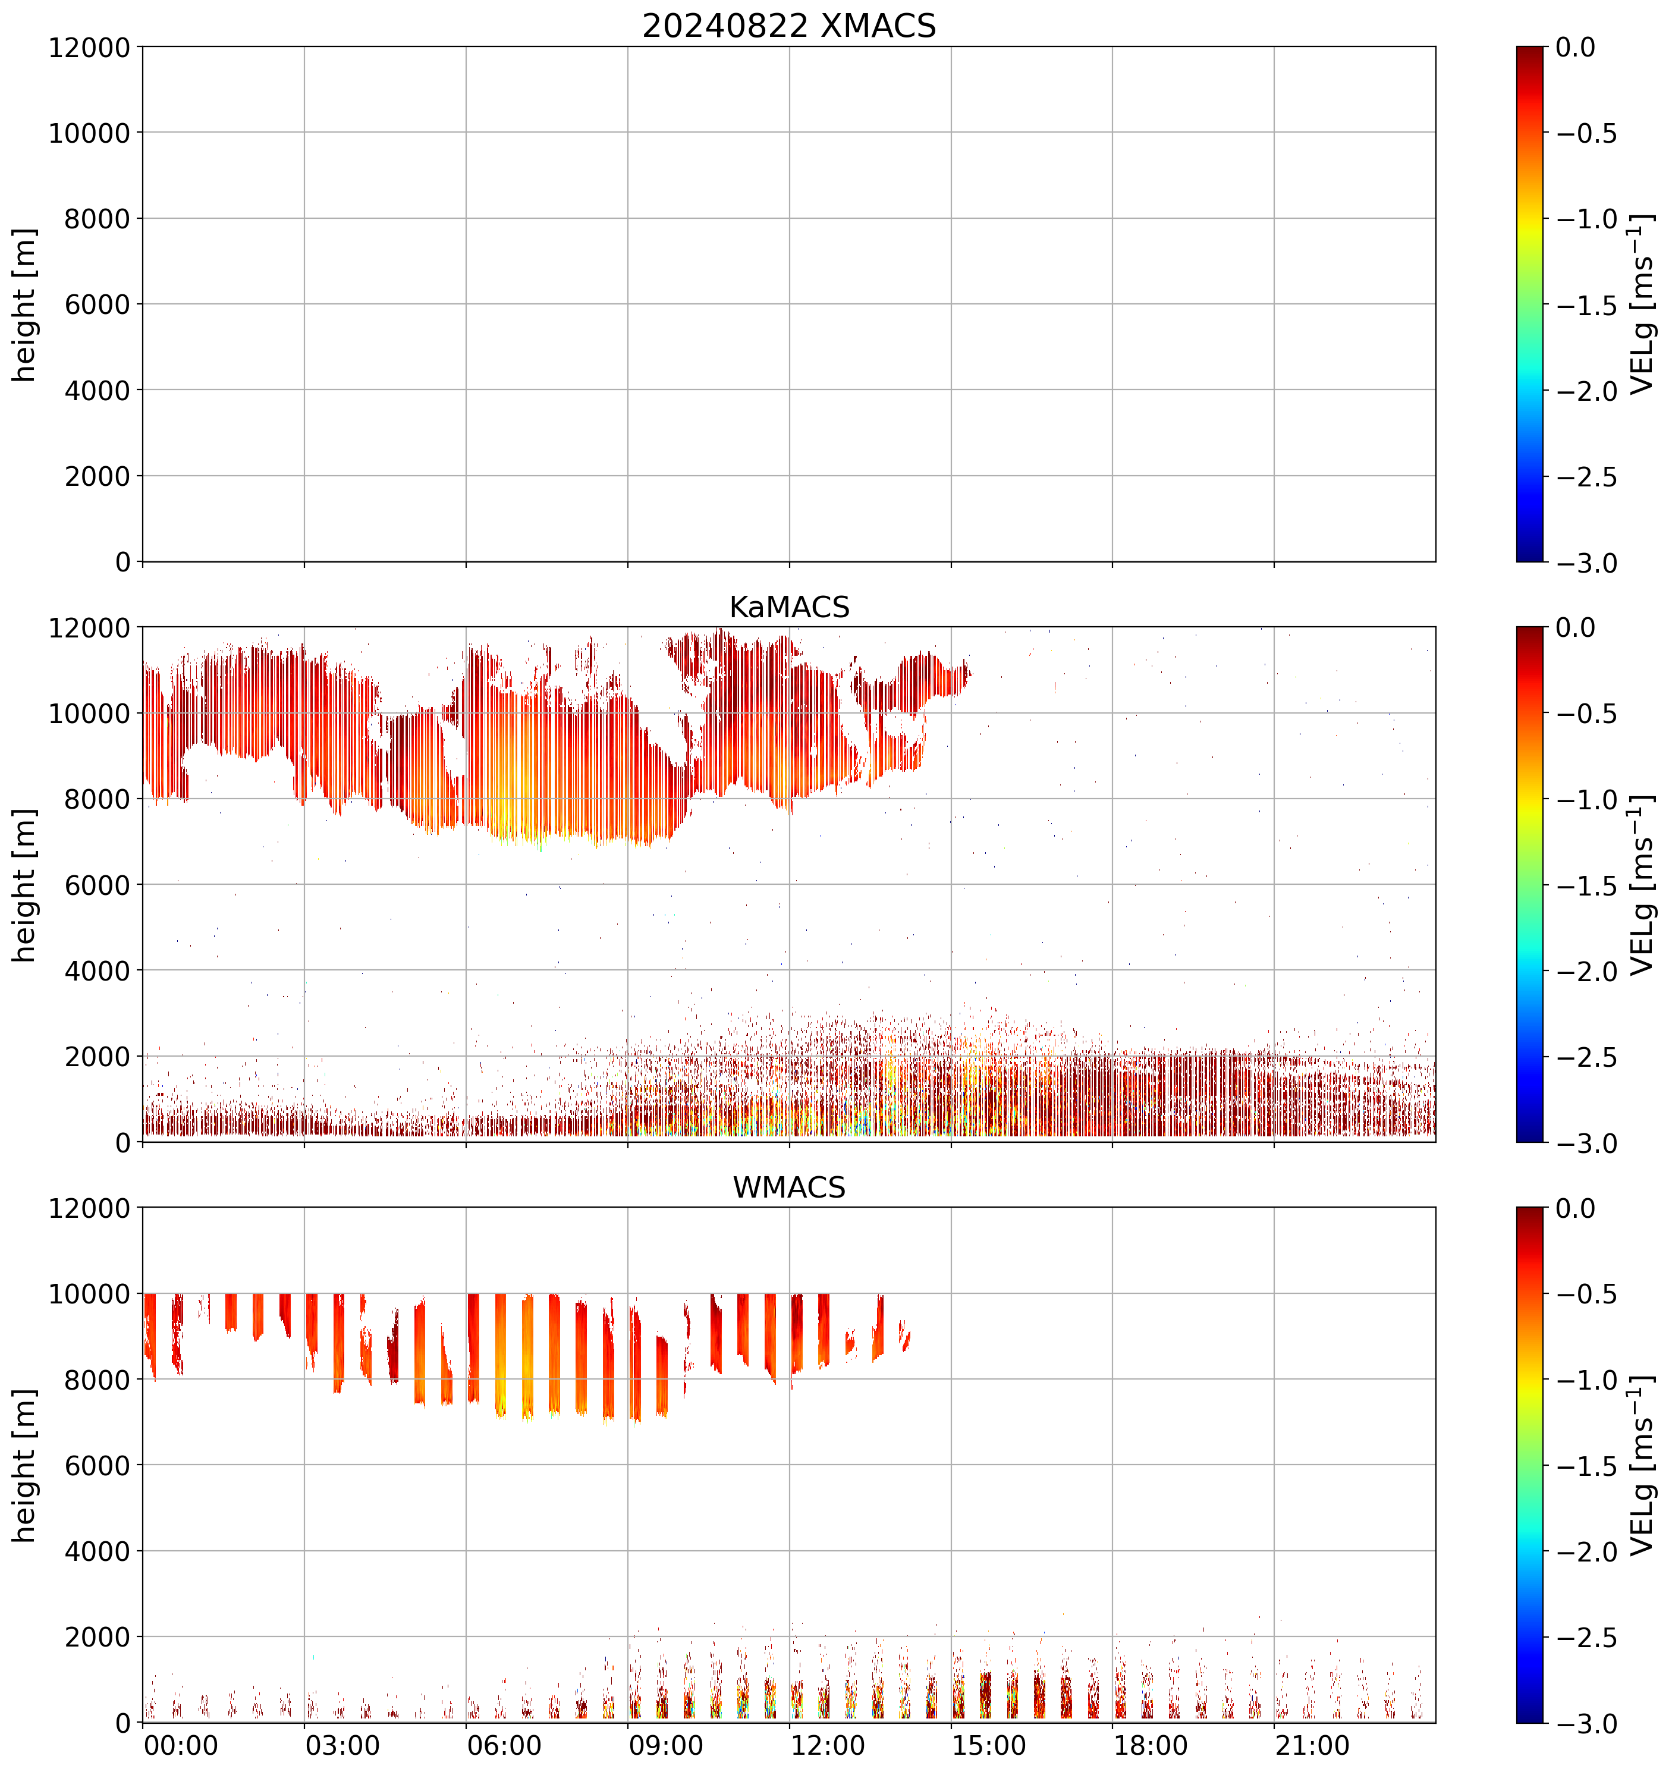The height and width of the screenshot is (1772, 1672).
Task: Click the 09:00 time axis label
Action: pos(666,1745)
